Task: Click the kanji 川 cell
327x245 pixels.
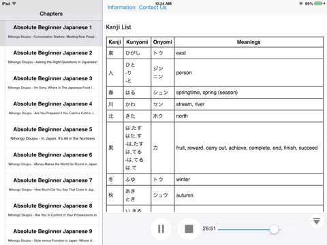Action: pyautogui.click(x=115, y=104)
